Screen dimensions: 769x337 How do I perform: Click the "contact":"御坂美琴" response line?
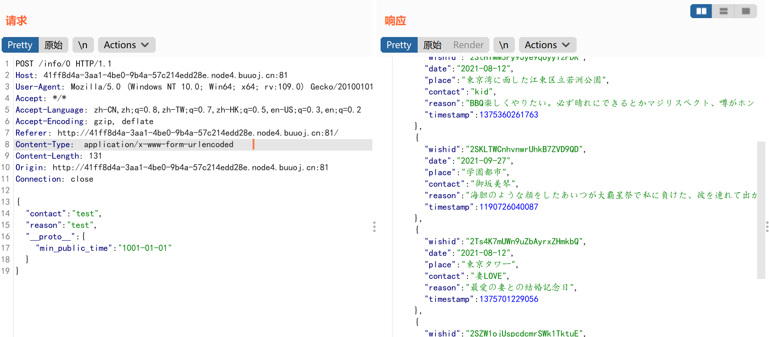click(472, 184)
